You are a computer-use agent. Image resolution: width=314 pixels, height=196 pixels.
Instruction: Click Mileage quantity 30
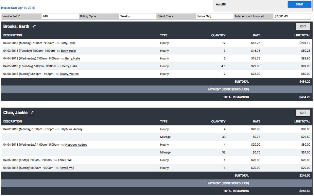coord(224,137)
